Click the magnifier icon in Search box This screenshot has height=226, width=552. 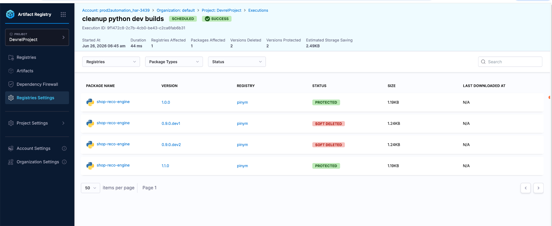pyautogui.click(x=483, y=62)
